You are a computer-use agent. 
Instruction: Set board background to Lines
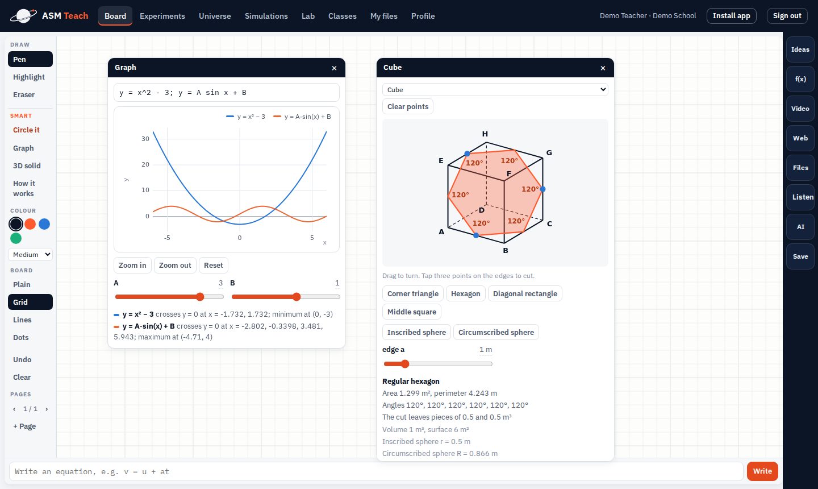click(x=30, y=320)
